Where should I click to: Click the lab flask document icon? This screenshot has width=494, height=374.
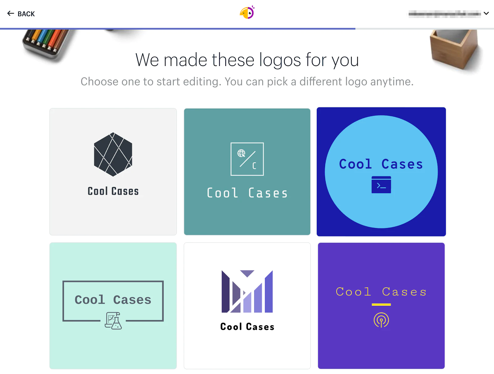click(x=113, y=321)
